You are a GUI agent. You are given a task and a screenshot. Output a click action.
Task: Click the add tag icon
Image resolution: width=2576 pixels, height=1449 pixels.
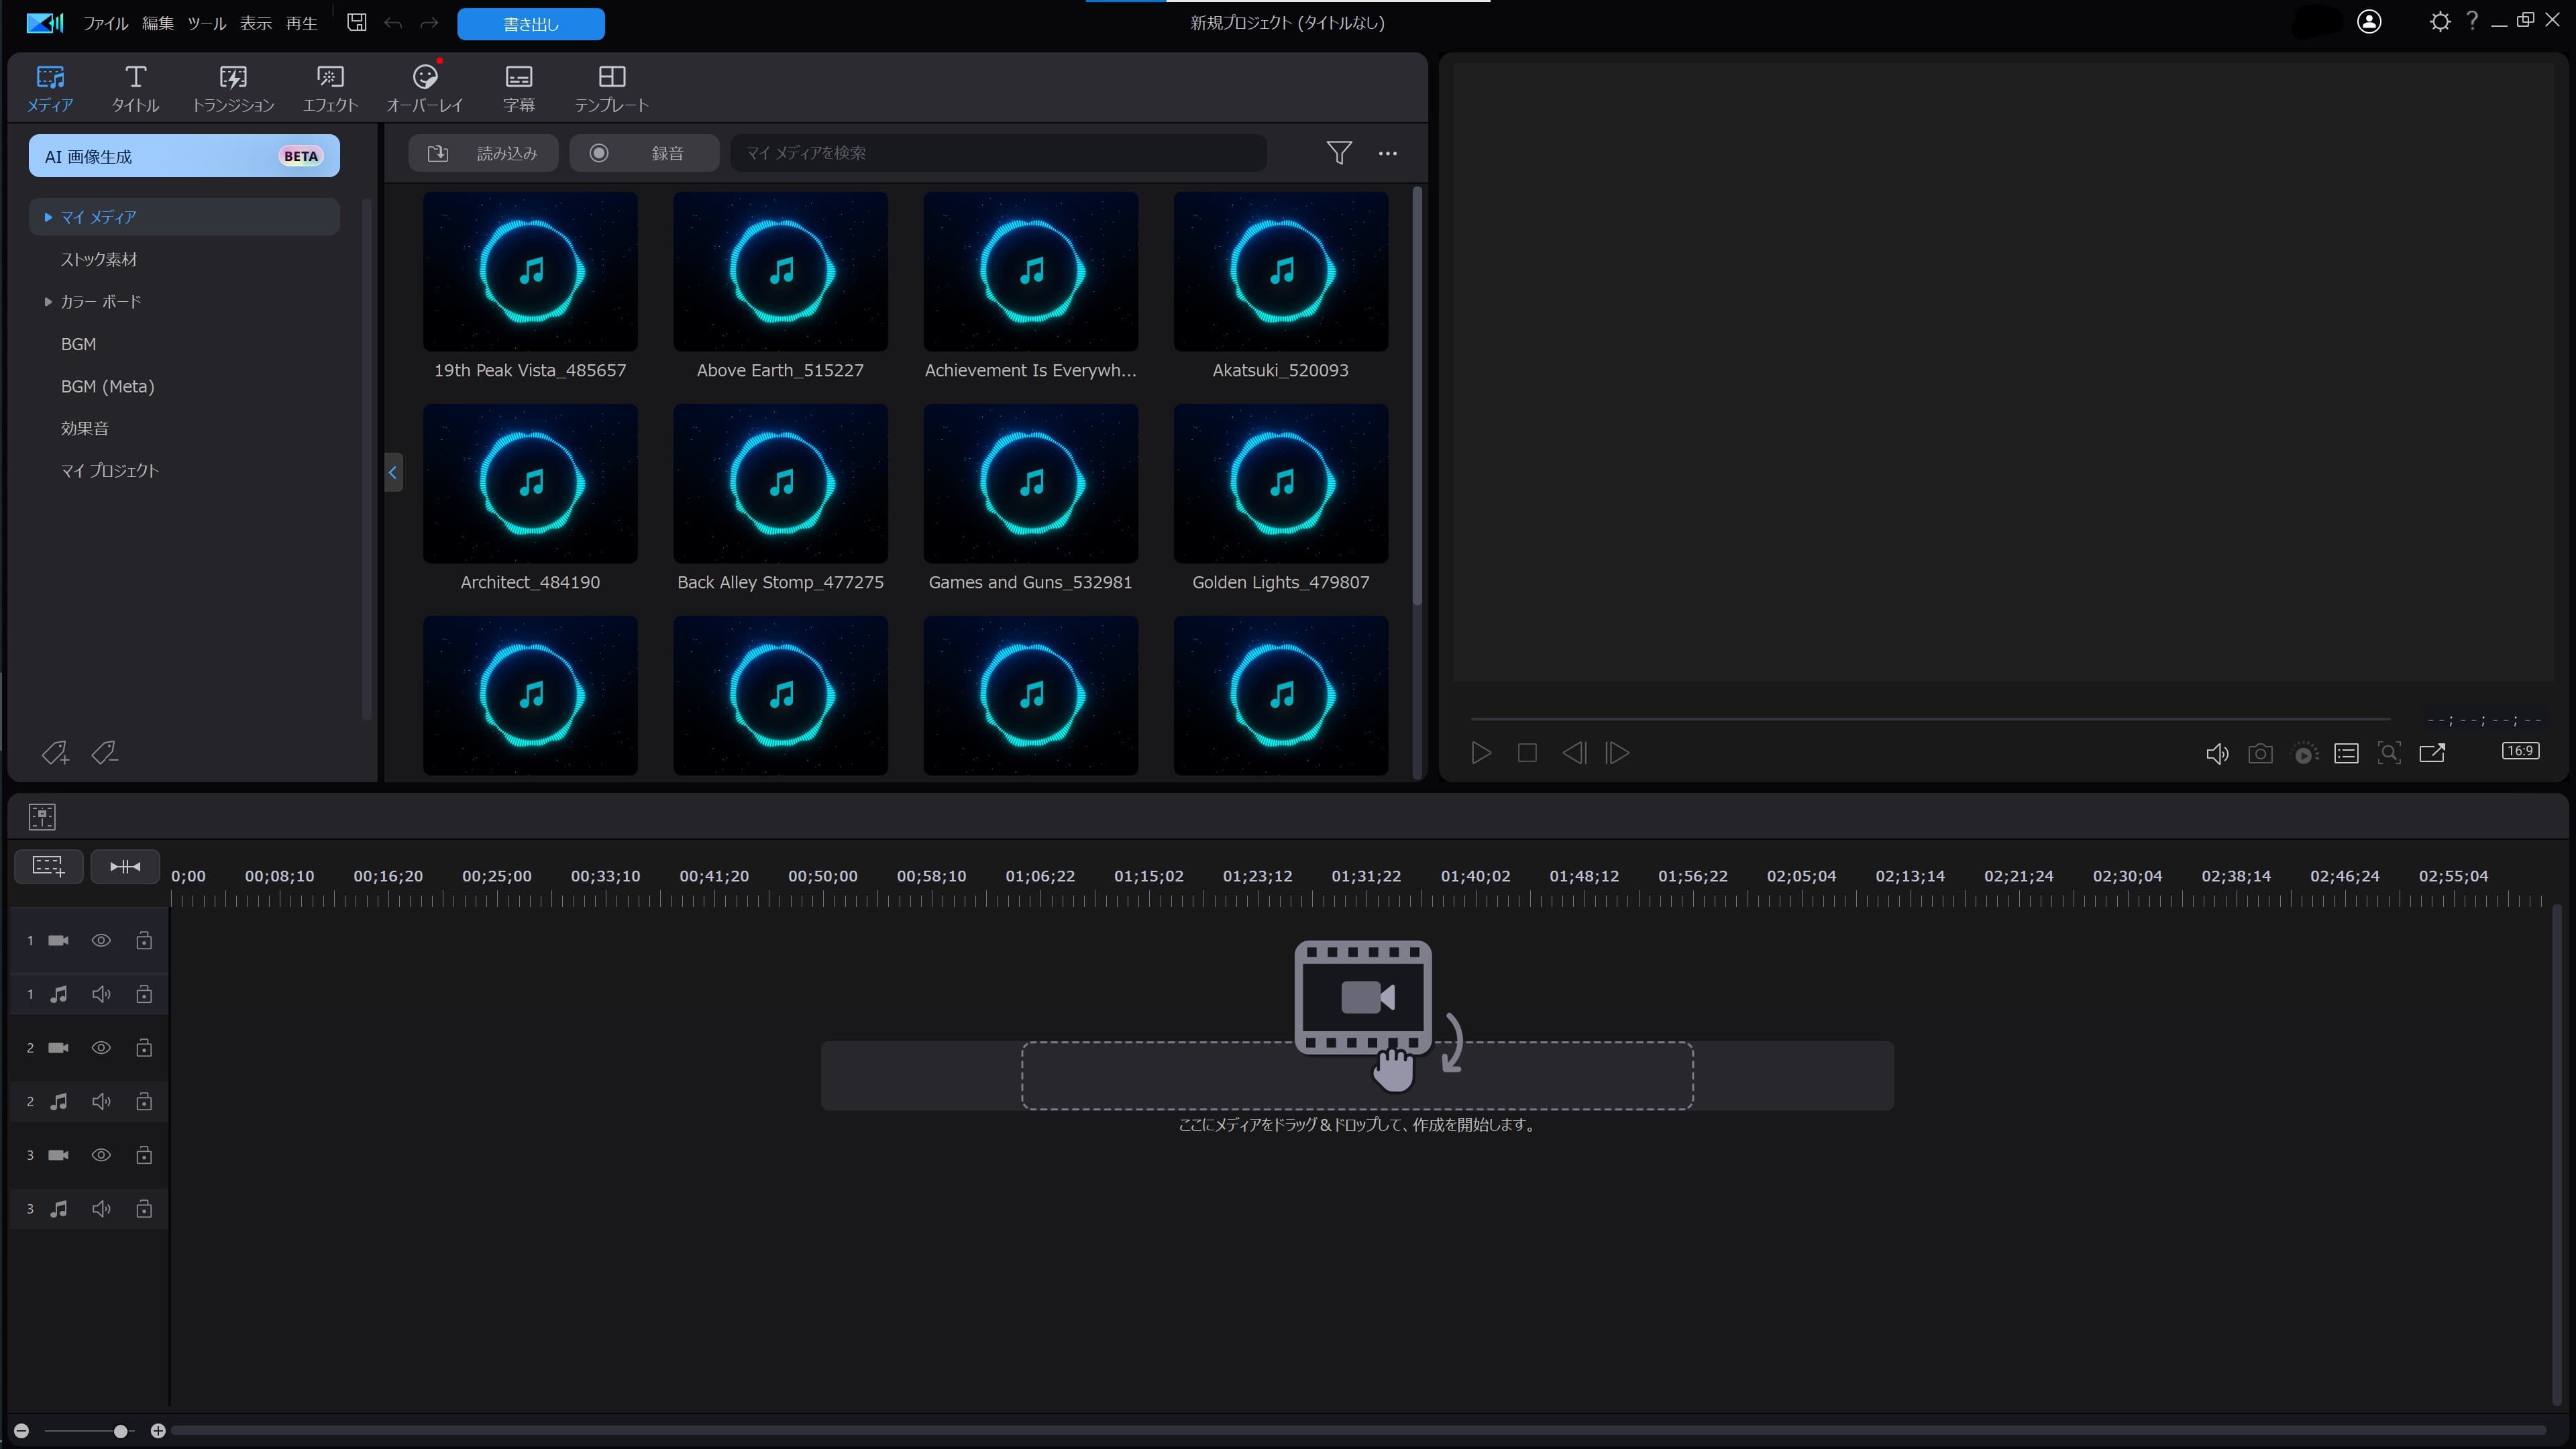(x=54, y=753)
